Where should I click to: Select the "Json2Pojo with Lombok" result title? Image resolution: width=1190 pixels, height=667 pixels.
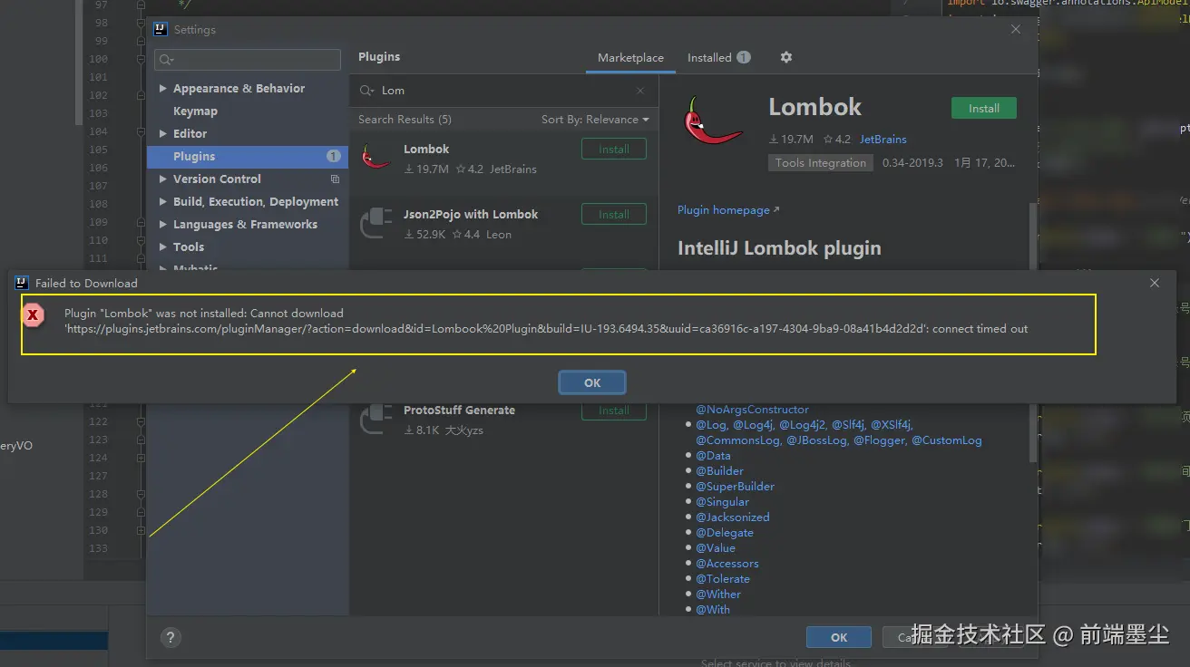pyautogui.click(x=471, y=215)
